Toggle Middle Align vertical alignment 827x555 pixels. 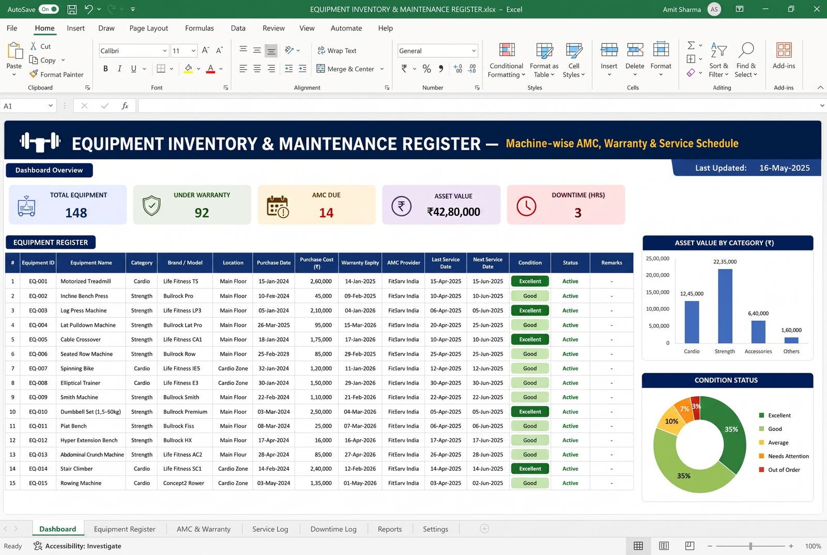point(257,50)
